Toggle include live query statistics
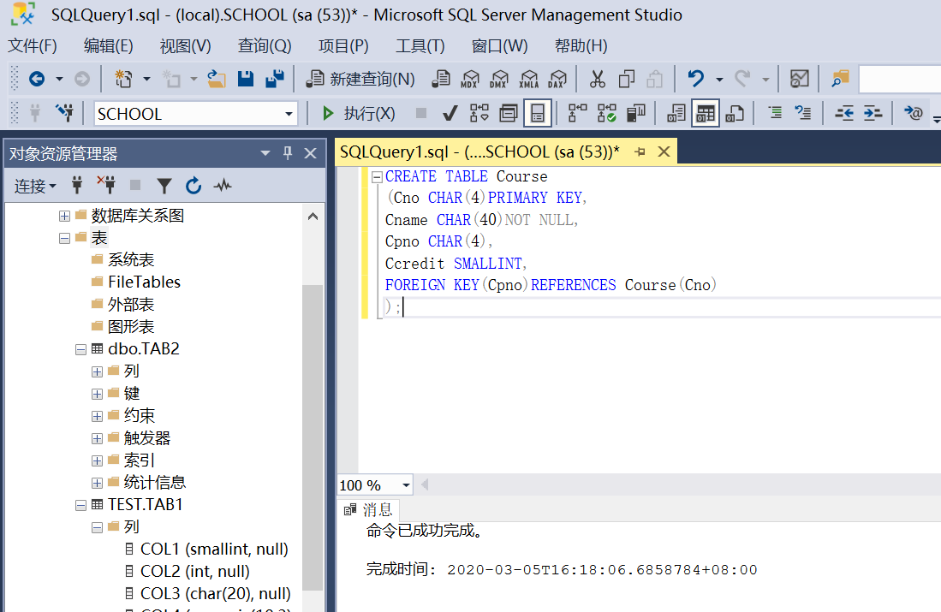The height and width of the screenshot is (612, 941). [607, 113]
